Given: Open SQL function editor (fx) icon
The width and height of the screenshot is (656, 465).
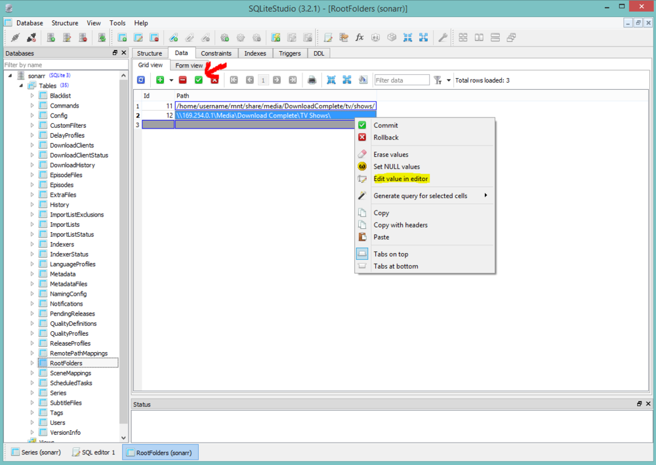Looking at the screenshot, I should [x=359, y=37].
